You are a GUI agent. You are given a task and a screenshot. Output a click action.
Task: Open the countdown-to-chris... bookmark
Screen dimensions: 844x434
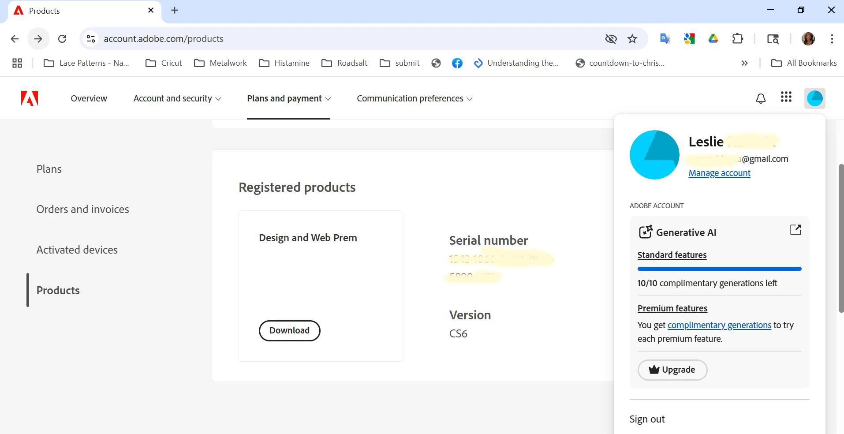pos(620,63)
